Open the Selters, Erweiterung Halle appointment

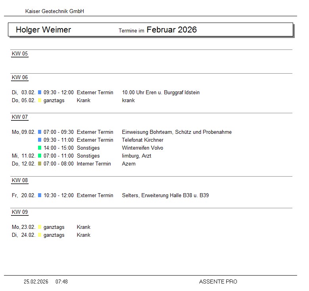coord(165,195)
